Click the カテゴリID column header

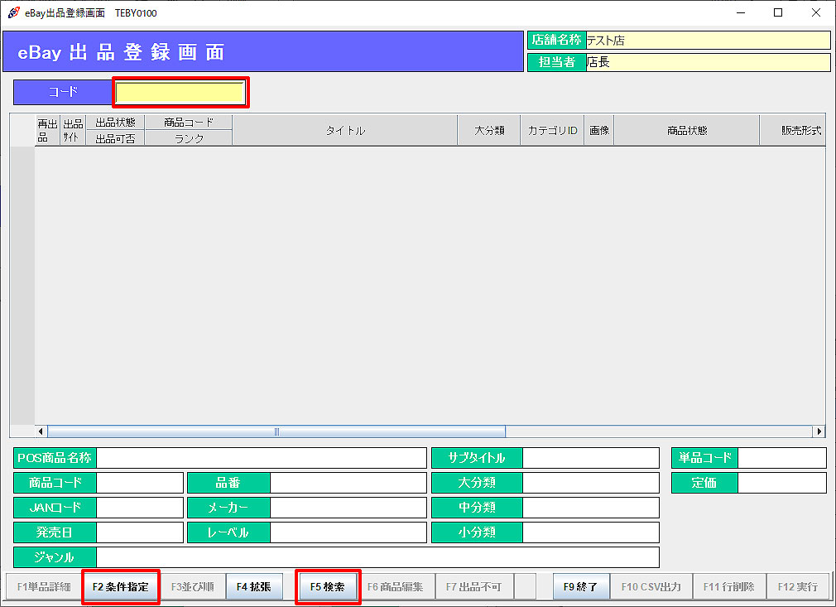pos(552,131)
